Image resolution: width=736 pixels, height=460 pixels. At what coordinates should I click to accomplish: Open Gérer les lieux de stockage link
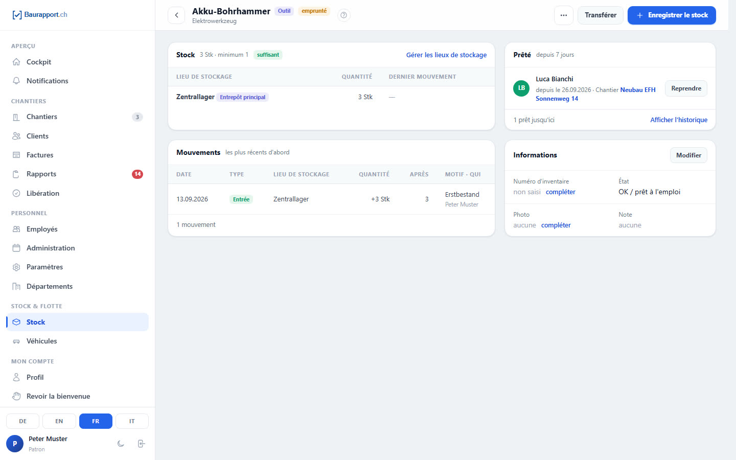coord(446,55)
